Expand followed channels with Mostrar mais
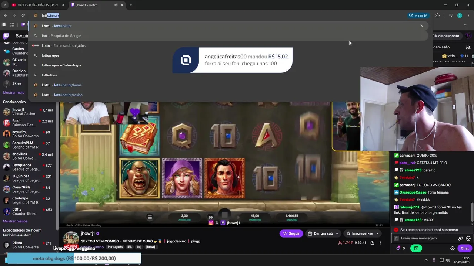This screenshot has width=474, height=266. (13, 93)
